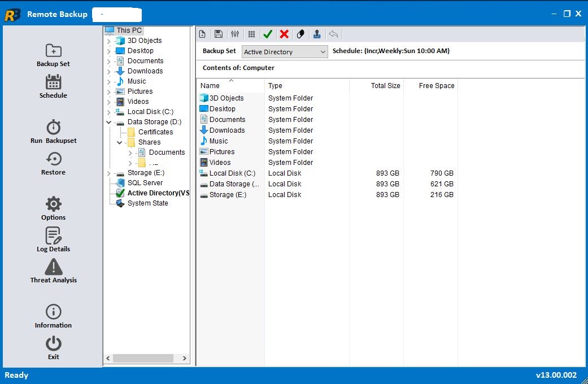
Task: Select Active Directory(VS in the tree
Action: click(x=158, y=193)
